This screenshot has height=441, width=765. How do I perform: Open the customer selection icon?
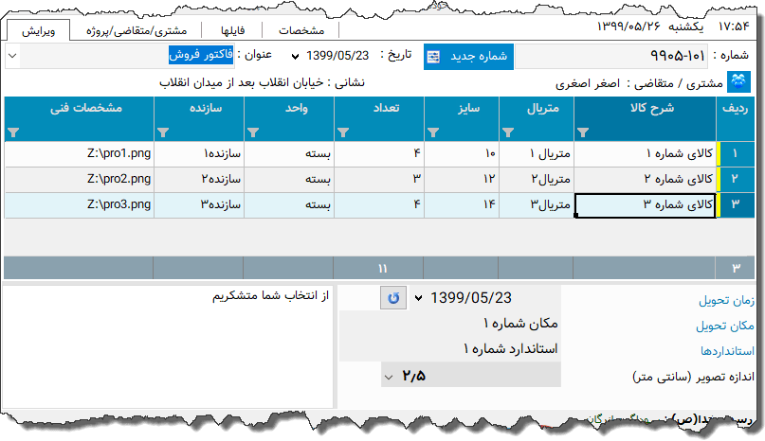coord(738,82)
